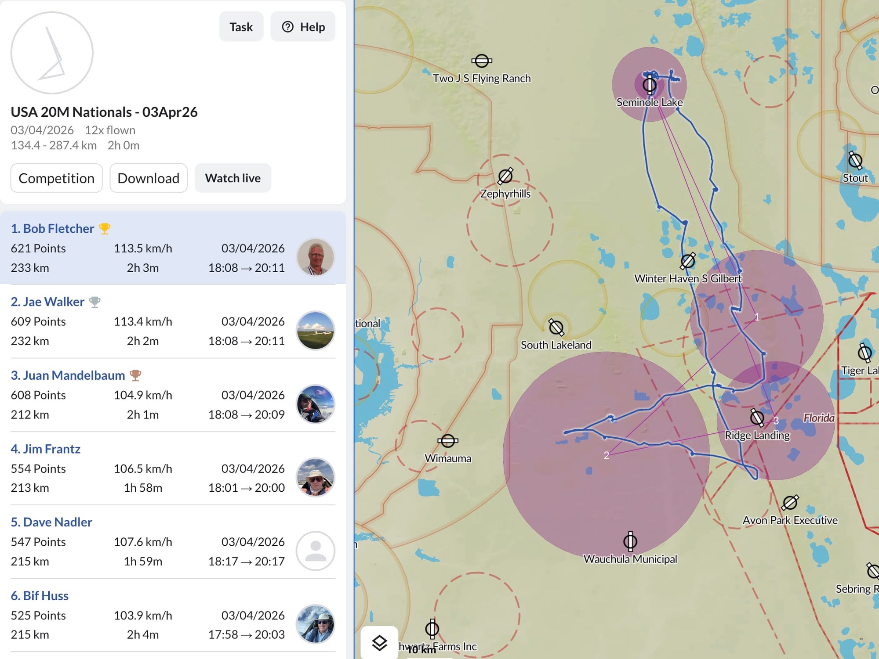Click the Avon Park Executive airport icon
Image resolution: width=879 pixels, height=659 pixels.
point(790,502)
